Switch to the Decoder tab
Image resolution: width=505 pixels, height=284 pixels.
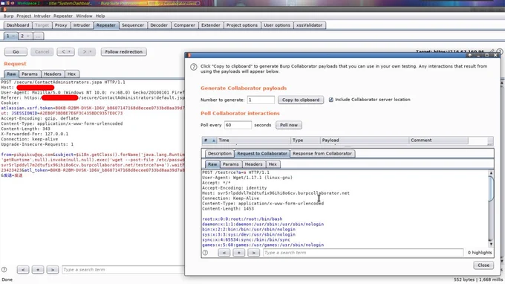(159, 25)
